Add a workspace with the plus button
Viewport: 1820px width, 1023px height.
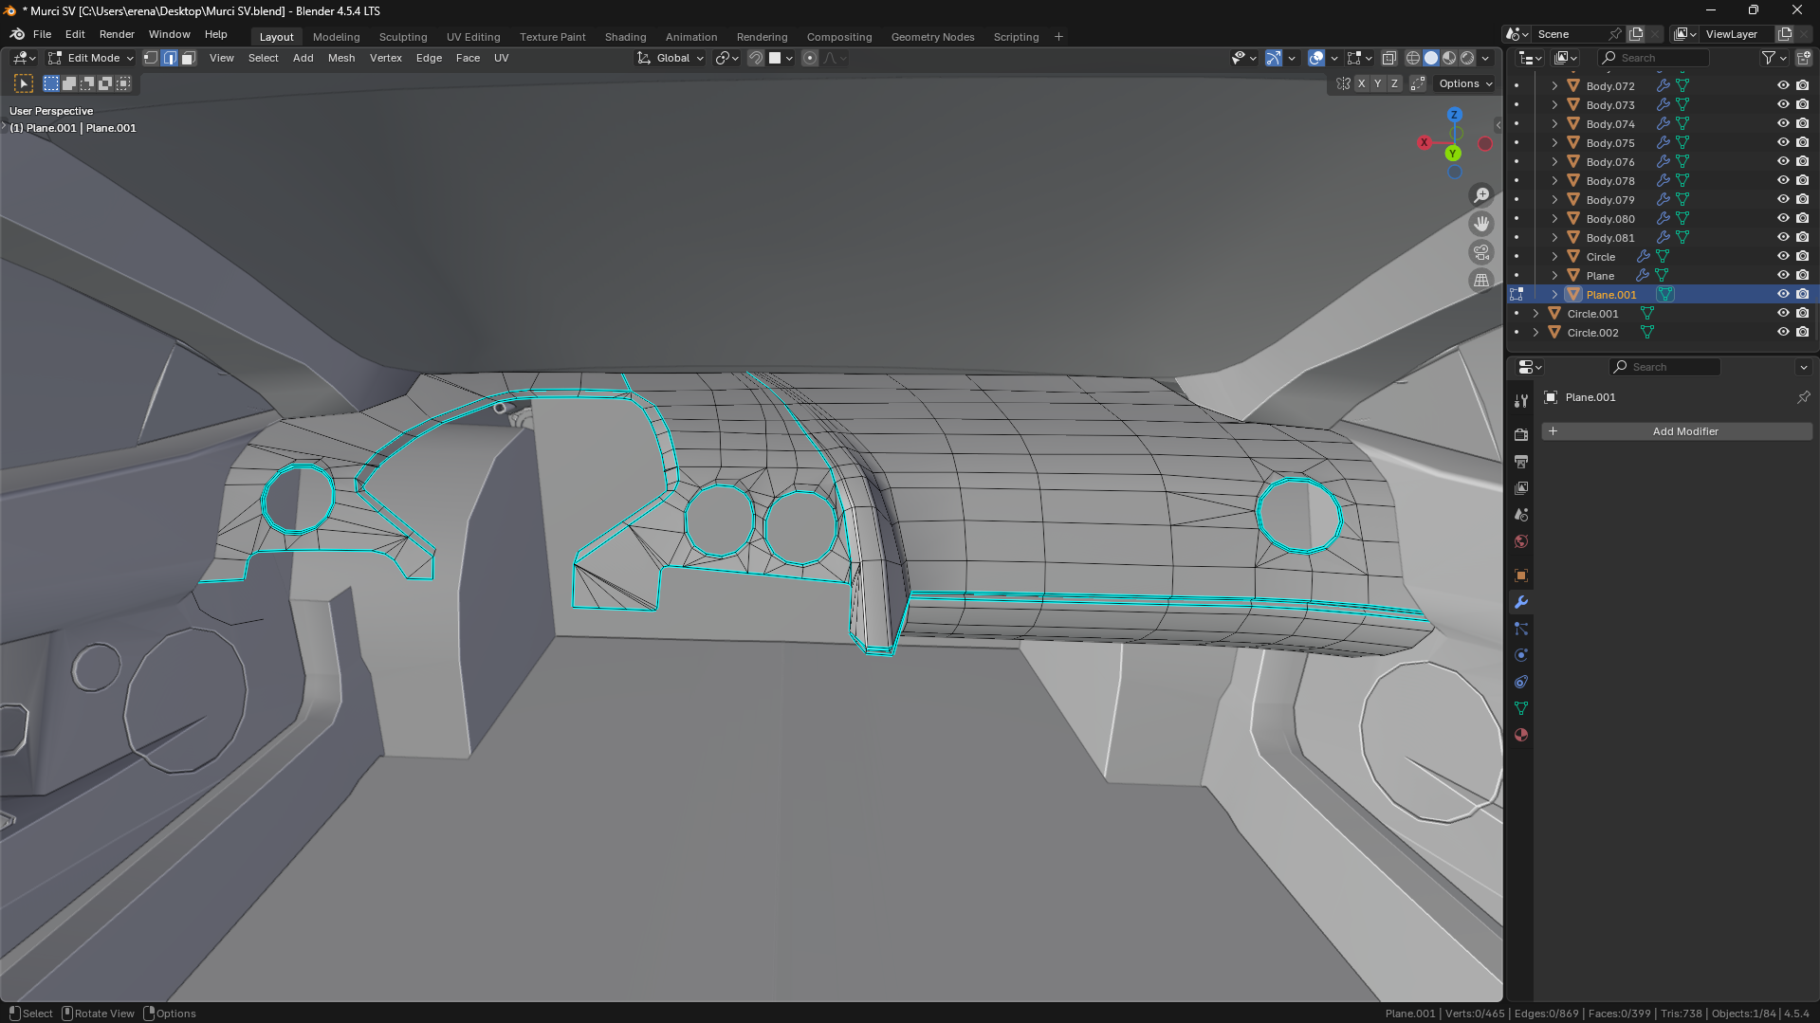coord(1058,37)
